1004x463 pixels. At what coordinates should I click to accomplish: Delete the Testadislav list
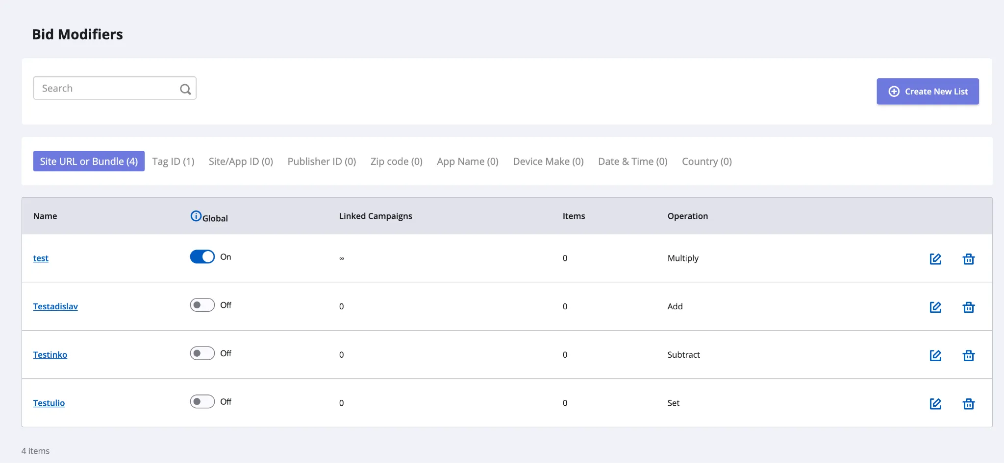(x=969, y=307)
